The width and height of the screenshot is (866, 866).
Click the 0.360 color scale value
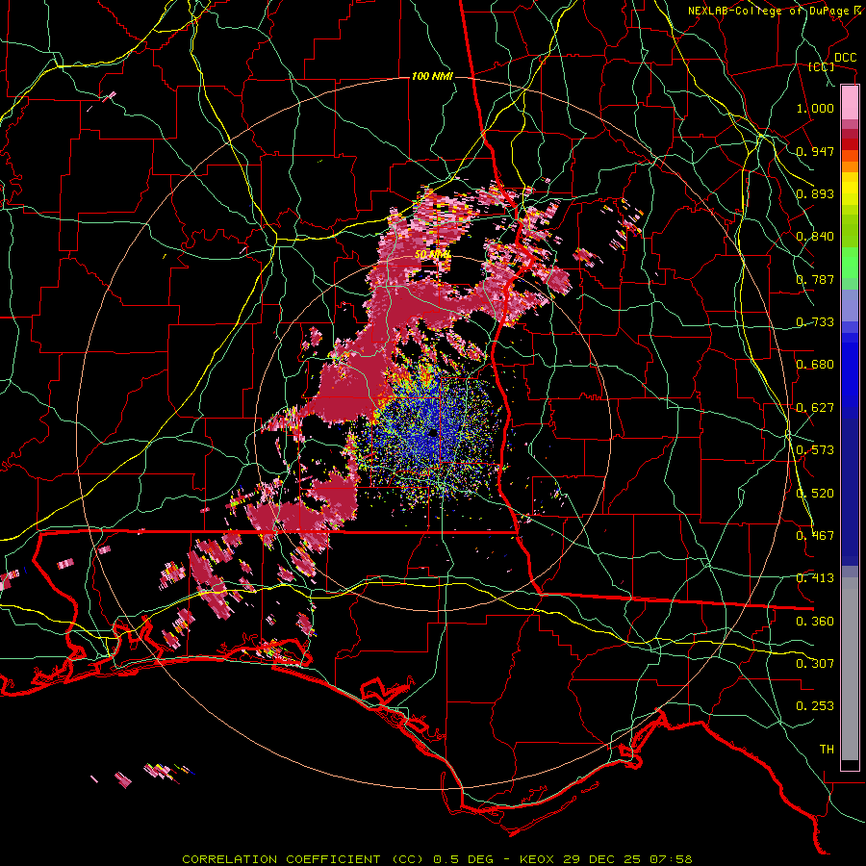point(815,622)
